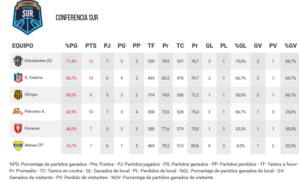Click the TF column header

[x=151, y=46]
